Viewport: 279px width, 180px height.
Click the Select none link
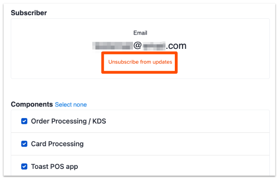71,105
